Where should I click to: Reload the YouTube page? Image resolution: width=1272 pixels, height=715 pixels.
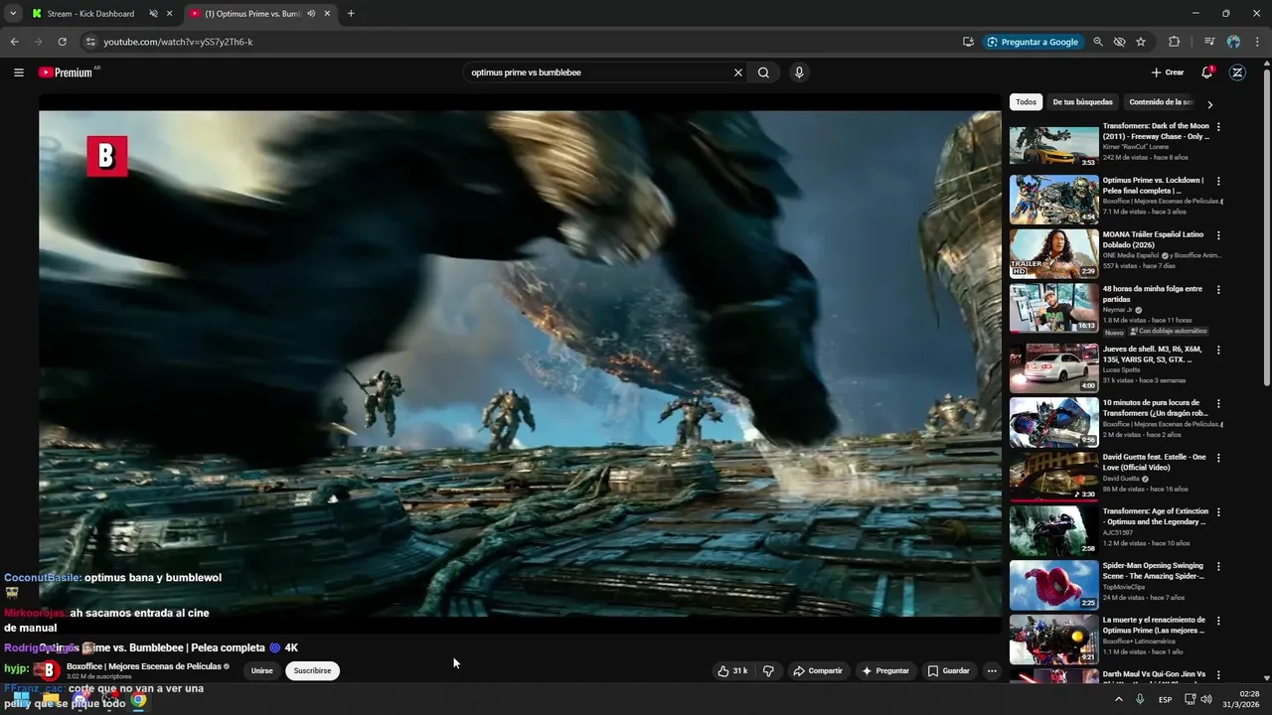coord(62,42)
